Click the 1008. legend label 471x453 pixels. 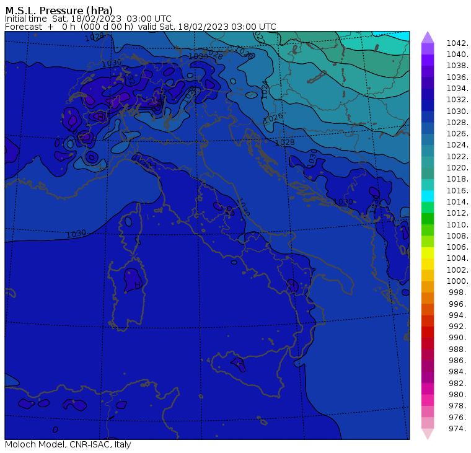coord(457,236)
